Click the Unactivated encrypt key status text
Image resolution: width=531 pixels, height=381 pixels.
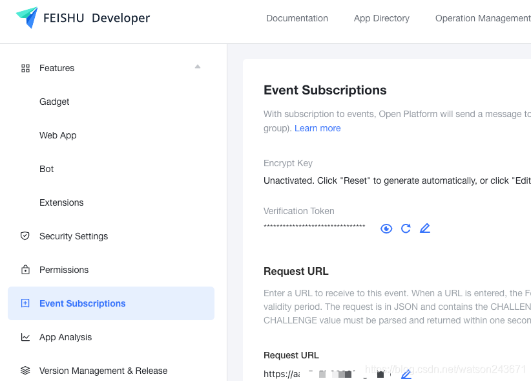[397, 180]
